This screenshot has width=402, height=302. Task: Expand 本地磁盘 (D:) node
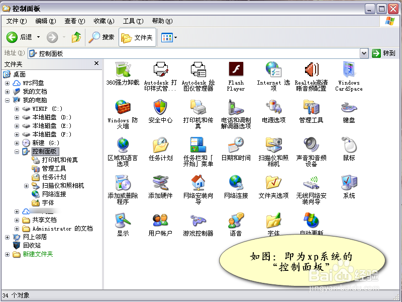[x=17, y=117]
